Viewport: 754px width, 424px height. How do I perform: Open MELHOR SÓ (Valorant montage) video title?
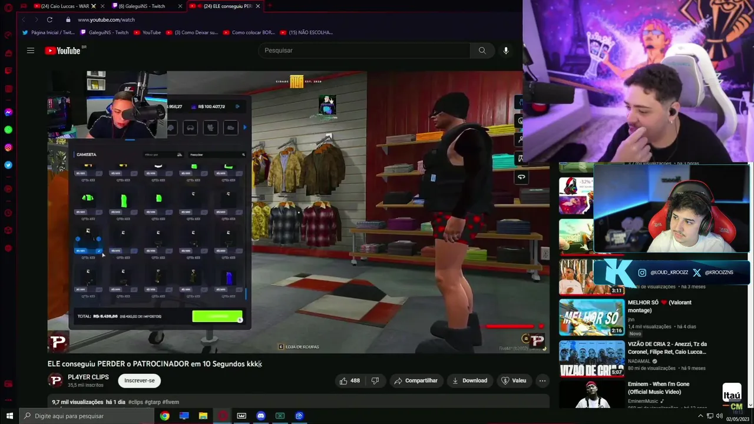(660, 306)
